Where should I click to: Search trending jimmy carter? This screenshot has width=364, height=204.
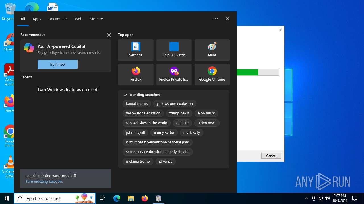164,133
